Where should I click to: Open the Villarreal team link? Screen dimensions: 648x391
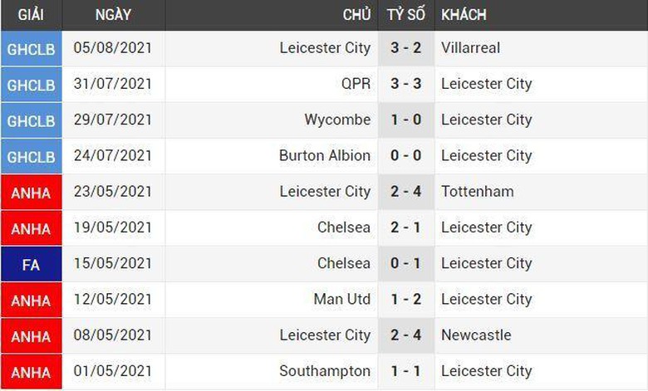point(470,48)
